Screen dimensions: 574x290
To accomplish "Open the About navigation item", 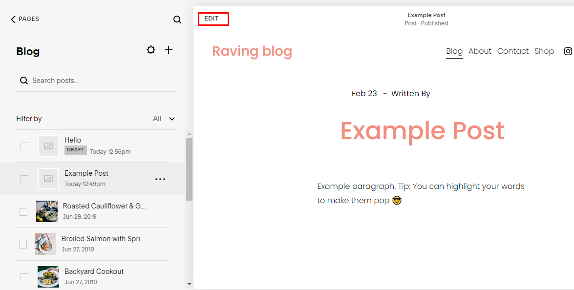I will 480,51.
